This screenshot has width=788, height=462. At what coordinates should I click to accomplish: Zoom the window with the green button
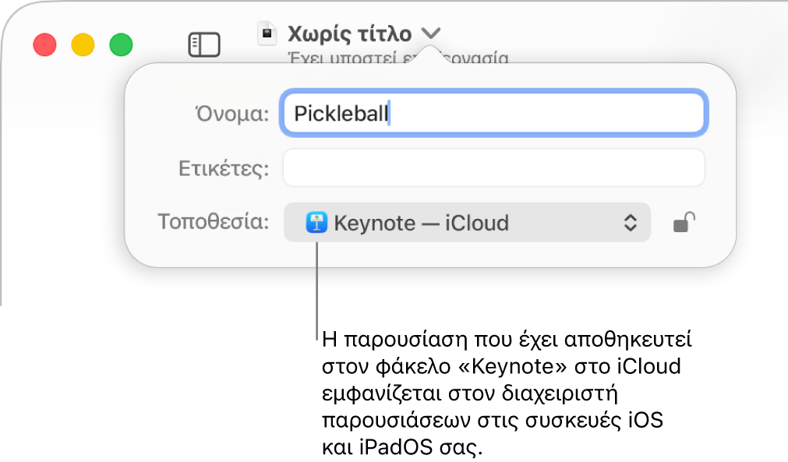(x=121, y=44)
